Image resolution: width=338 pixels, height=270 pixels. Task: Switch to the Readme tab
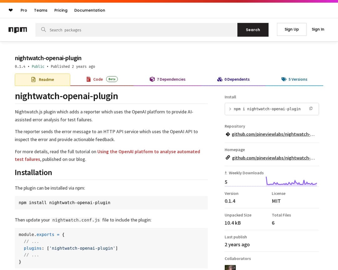(43, 80)
